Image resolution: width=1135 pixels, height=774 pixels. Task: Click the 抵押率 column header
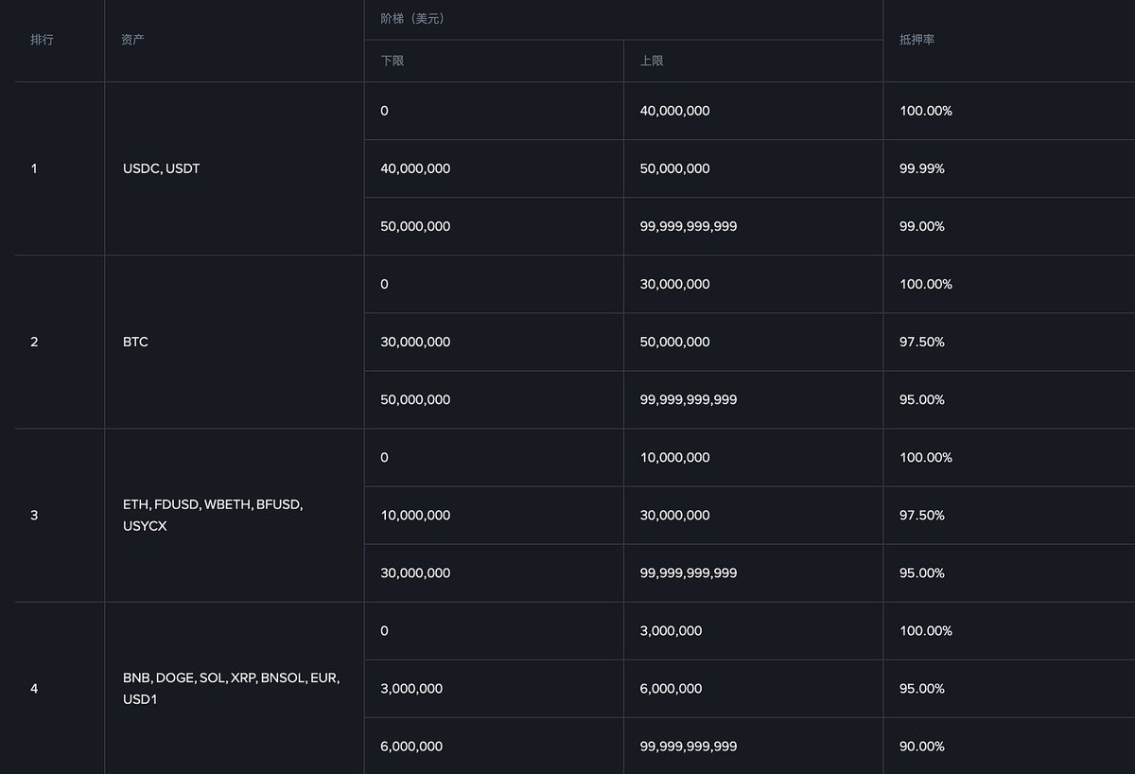click(917, 40)
